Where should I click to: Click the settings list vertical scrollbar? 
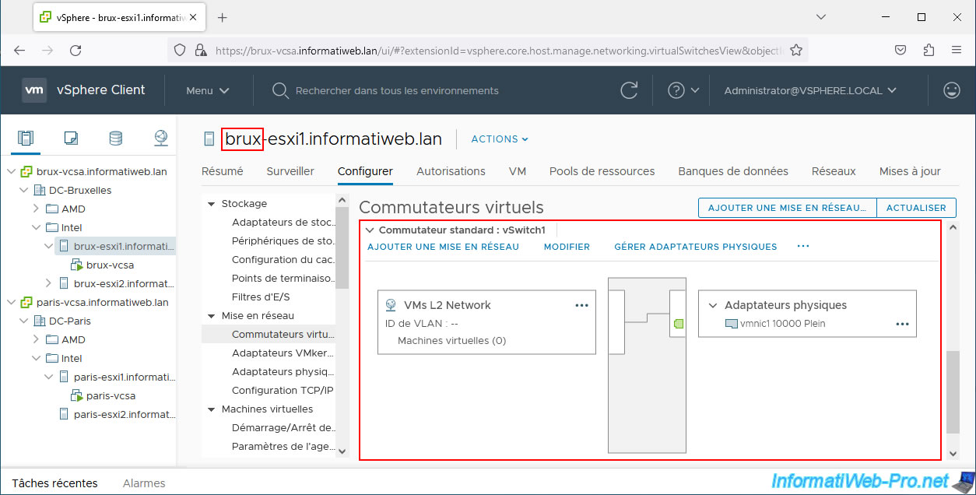(342, 249)
